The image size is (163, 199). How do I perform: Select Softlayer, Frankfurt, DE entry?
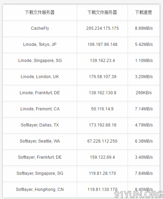click(40, 157)
